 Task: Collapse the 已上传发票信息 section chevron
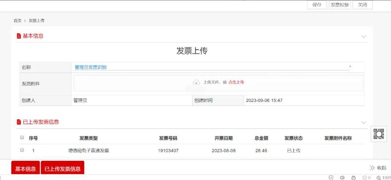[363, 123]
